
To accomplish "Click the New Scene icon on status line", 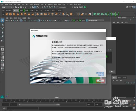I will click(16, 7).
